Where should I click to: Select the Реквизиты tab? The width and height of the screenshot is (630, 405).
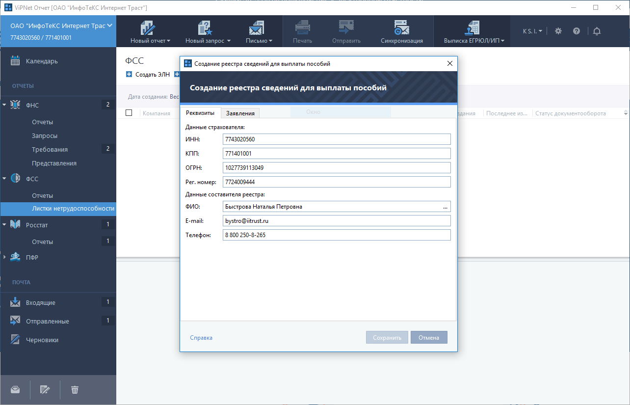[x=200, y=113]
